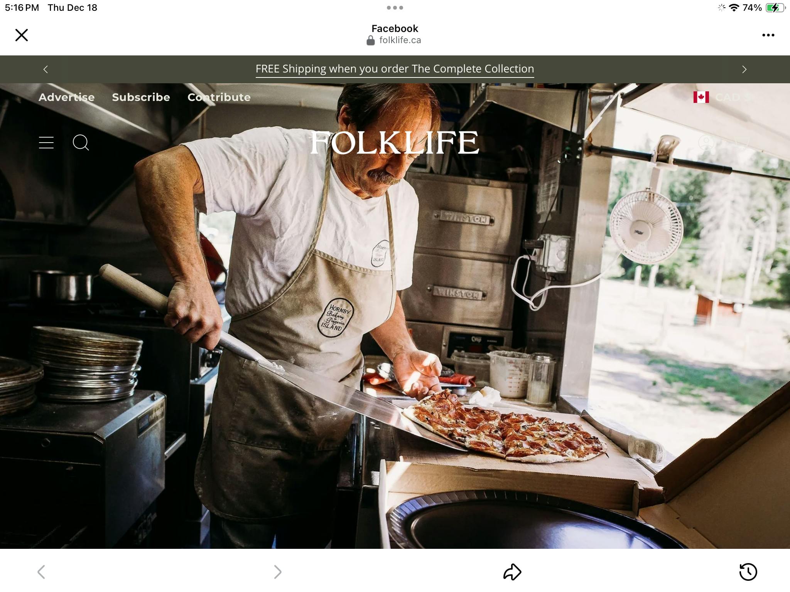Close the in-app browser with X

click(22, 35)
